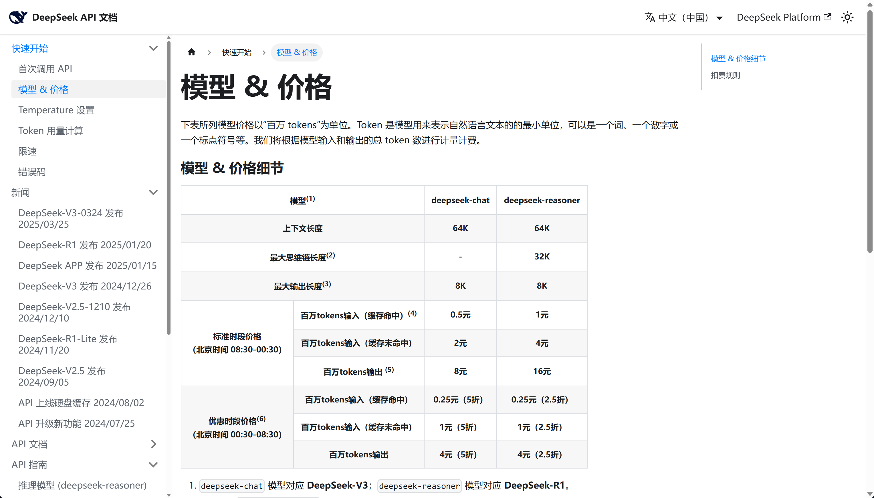Click the deepseek-chat column header
This screenshot has width=874, height=498.
(x=460, y=200)
